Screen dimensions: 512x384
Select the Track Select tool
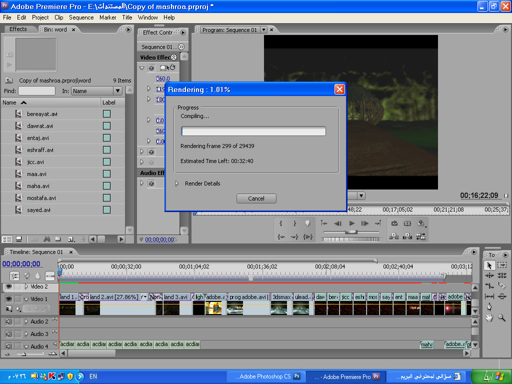point(502,265)
